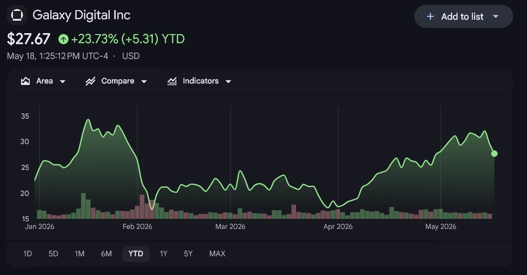Viewport: 527px width, 275px height.
Task: Click the 15 y-axis value
Action: coord(25,218)
